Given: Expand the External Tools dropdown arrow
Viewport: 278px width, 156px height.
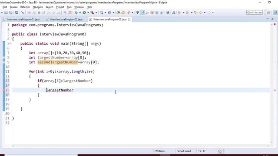Looking at the screenshot, I should pyautogui.click(x=96, y=13).
